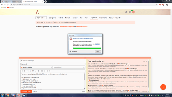Image resolution: width=172 pixels, height=97 pixels.
Task: Follow the Browse all categories link
Action: pyautogui.click(x=67, y=26)
